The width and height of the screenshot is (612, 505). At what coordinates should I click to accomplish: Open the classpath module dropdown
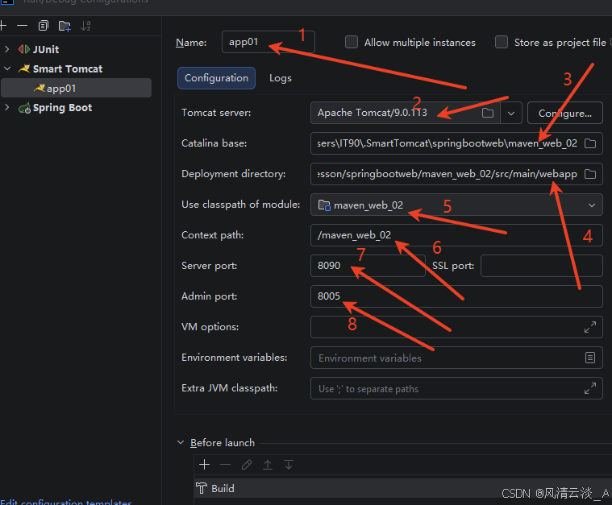tap(592, 205)
